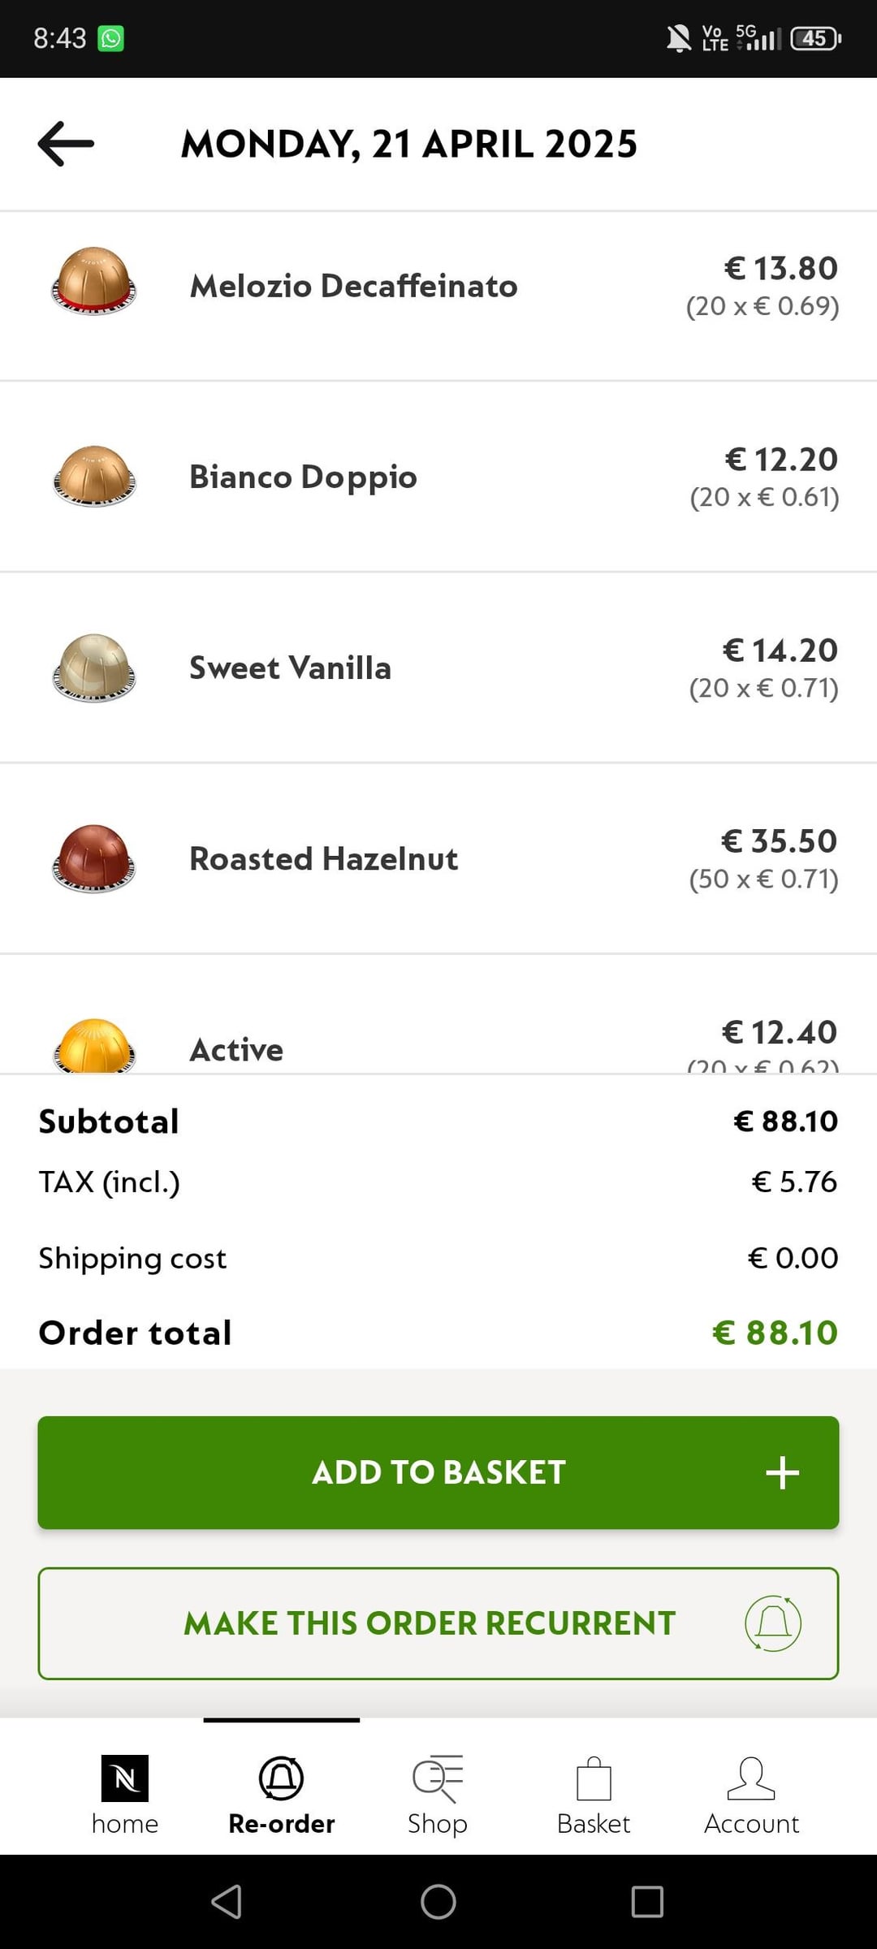Image resolution: width=877 pixels, height=1949 pixels.
Task: Tap the Android recent apps square
Action: pyautogui.click(x=647, y=1901)
